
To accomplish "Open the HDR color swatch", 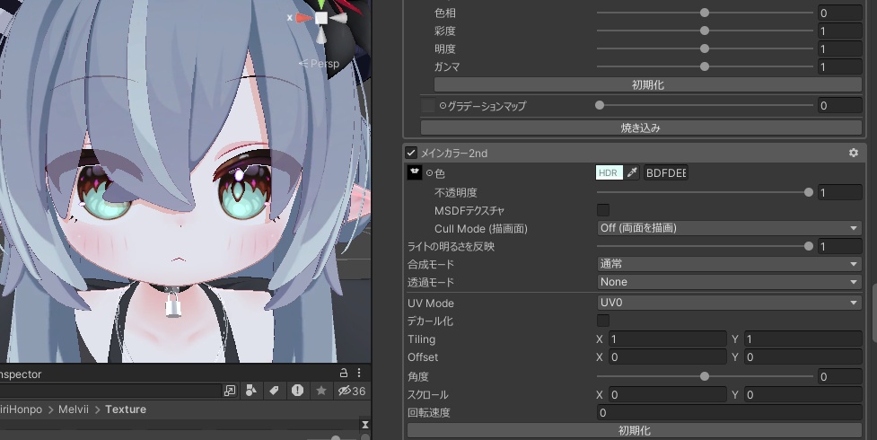I will point(610,172).
